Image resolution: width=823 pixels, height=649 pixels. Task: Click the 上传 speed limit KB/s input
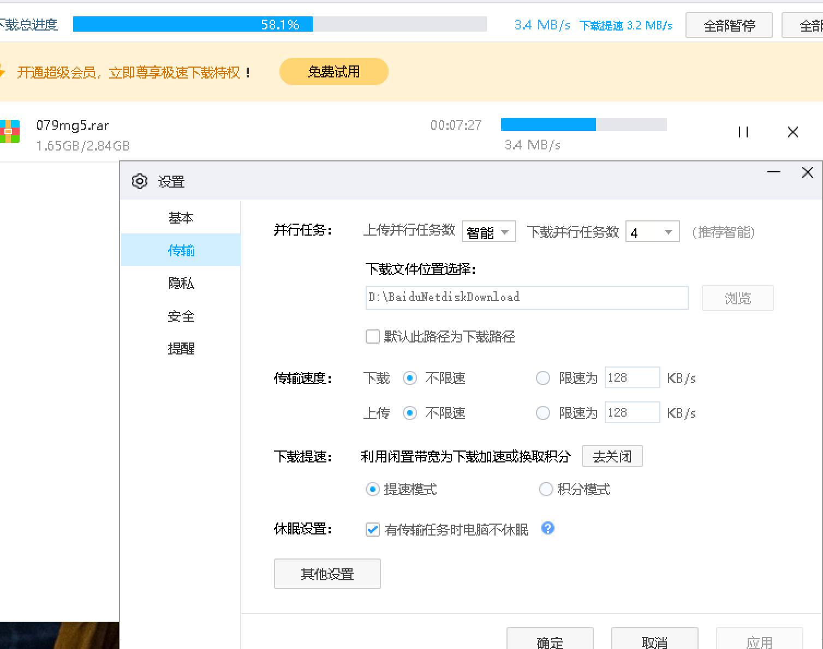click(633, 412)
